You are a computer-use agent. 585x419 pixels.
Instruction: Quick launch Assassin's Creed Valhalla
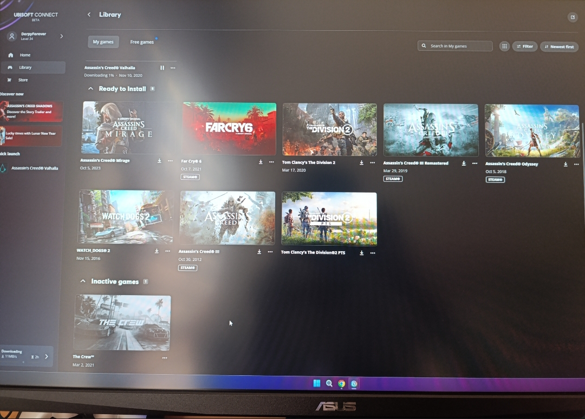click(x=30, y=168)
